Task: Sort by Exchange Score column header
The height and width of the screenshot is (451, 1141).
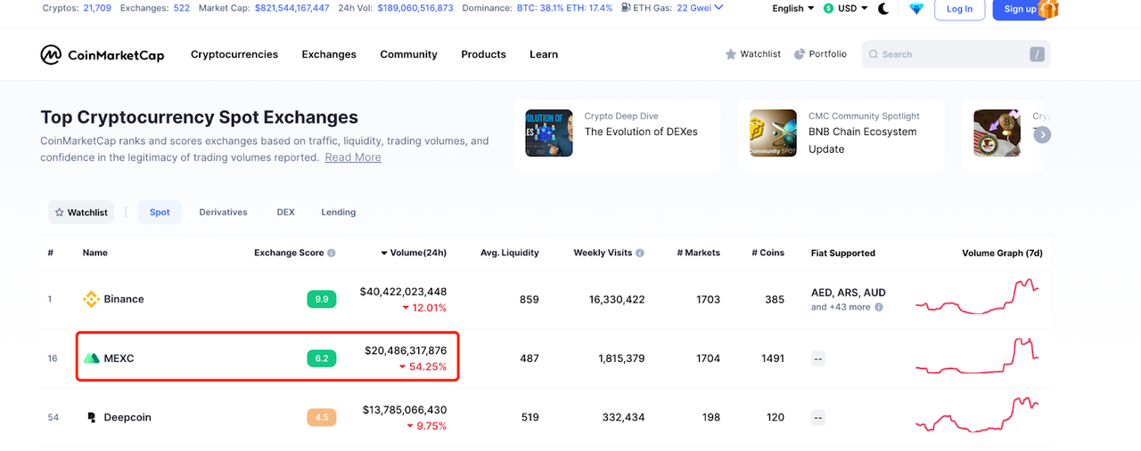Action: (289, 254)
